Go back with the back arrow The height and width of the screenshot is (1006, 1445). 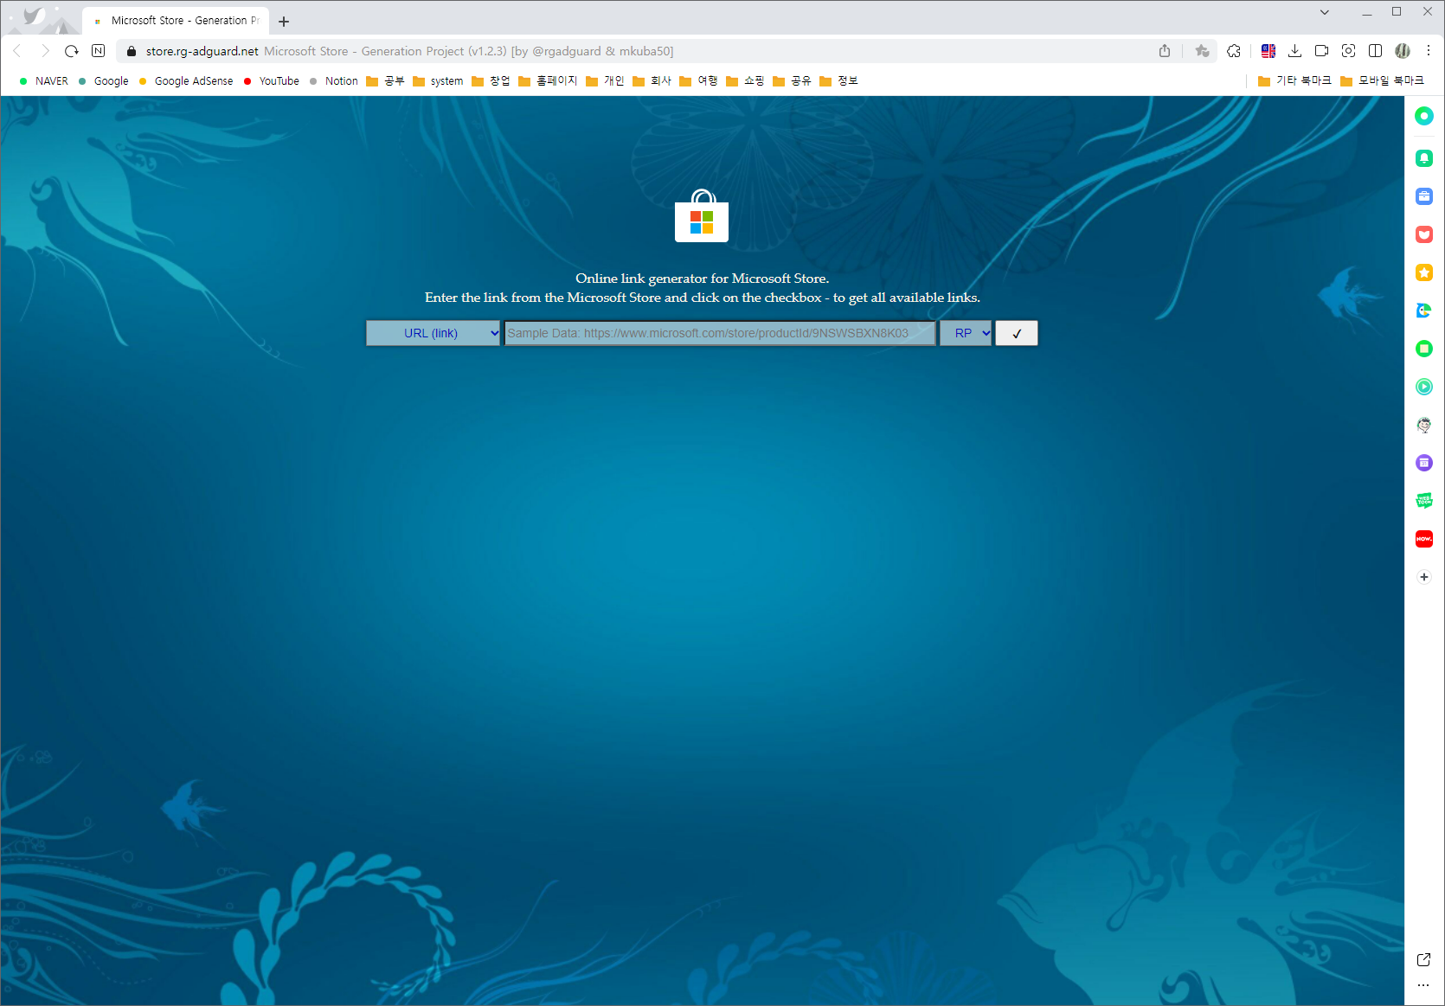[x=17, y=51]
